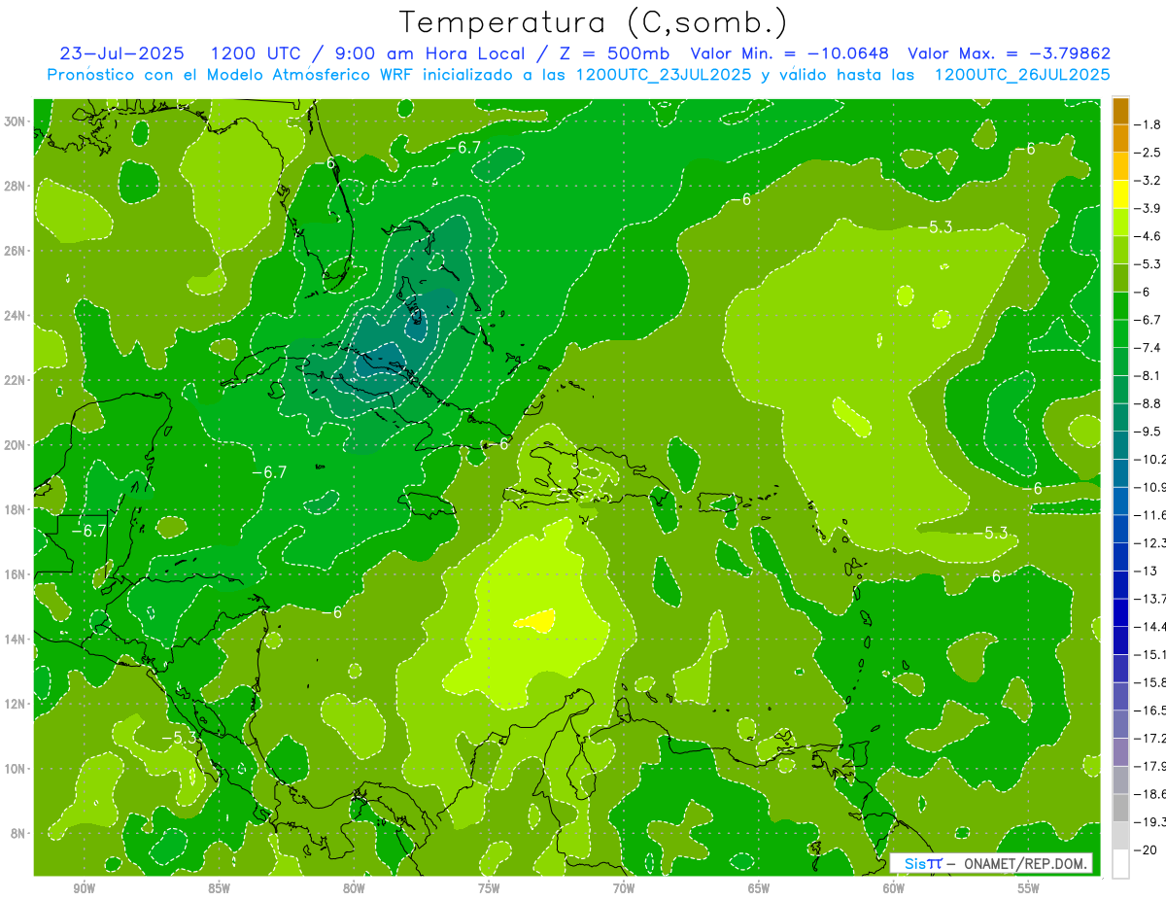Click the "65W" longitude axis label
This screenshot has height=901, width=1166.
[x=759, y=888]
